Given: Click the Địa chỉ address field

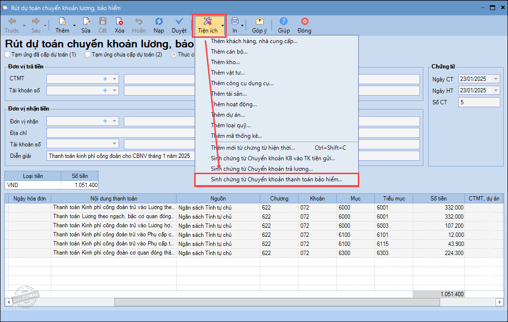Looking at the screenshot, I should (121, 133).
